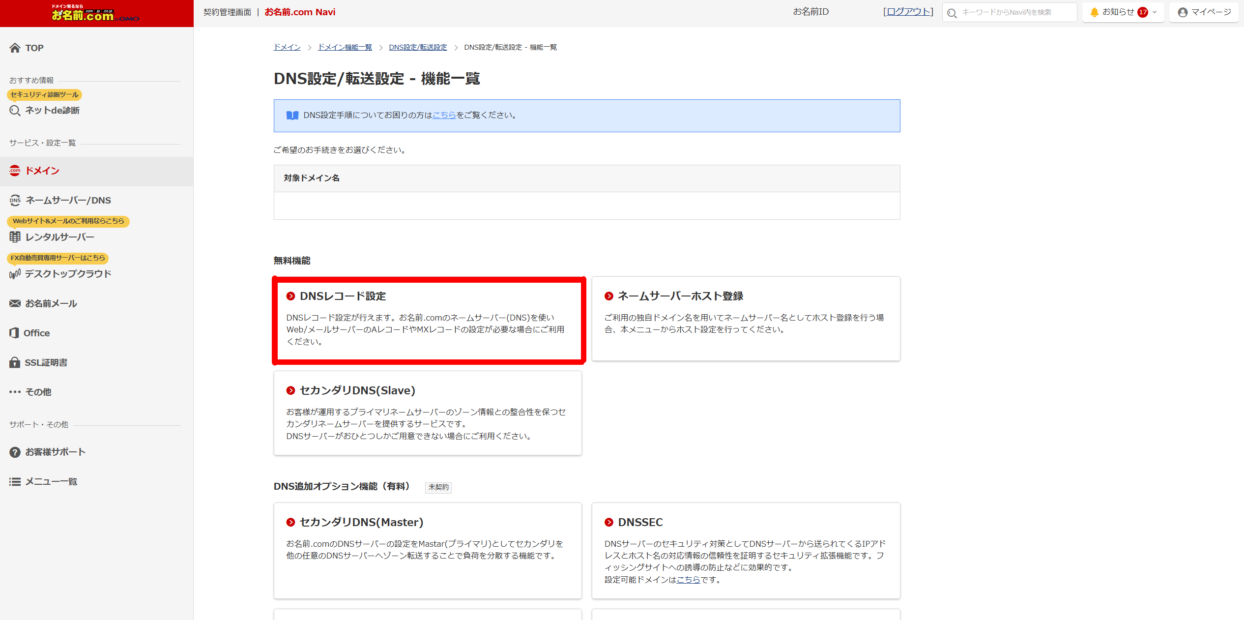
Task: Open お名前メール envelope icon
Action: [x=15, y=303]
